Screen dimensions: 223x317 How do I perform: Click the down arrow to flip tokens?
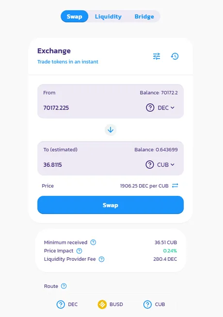pyautogui.click(x=111, y=130)
